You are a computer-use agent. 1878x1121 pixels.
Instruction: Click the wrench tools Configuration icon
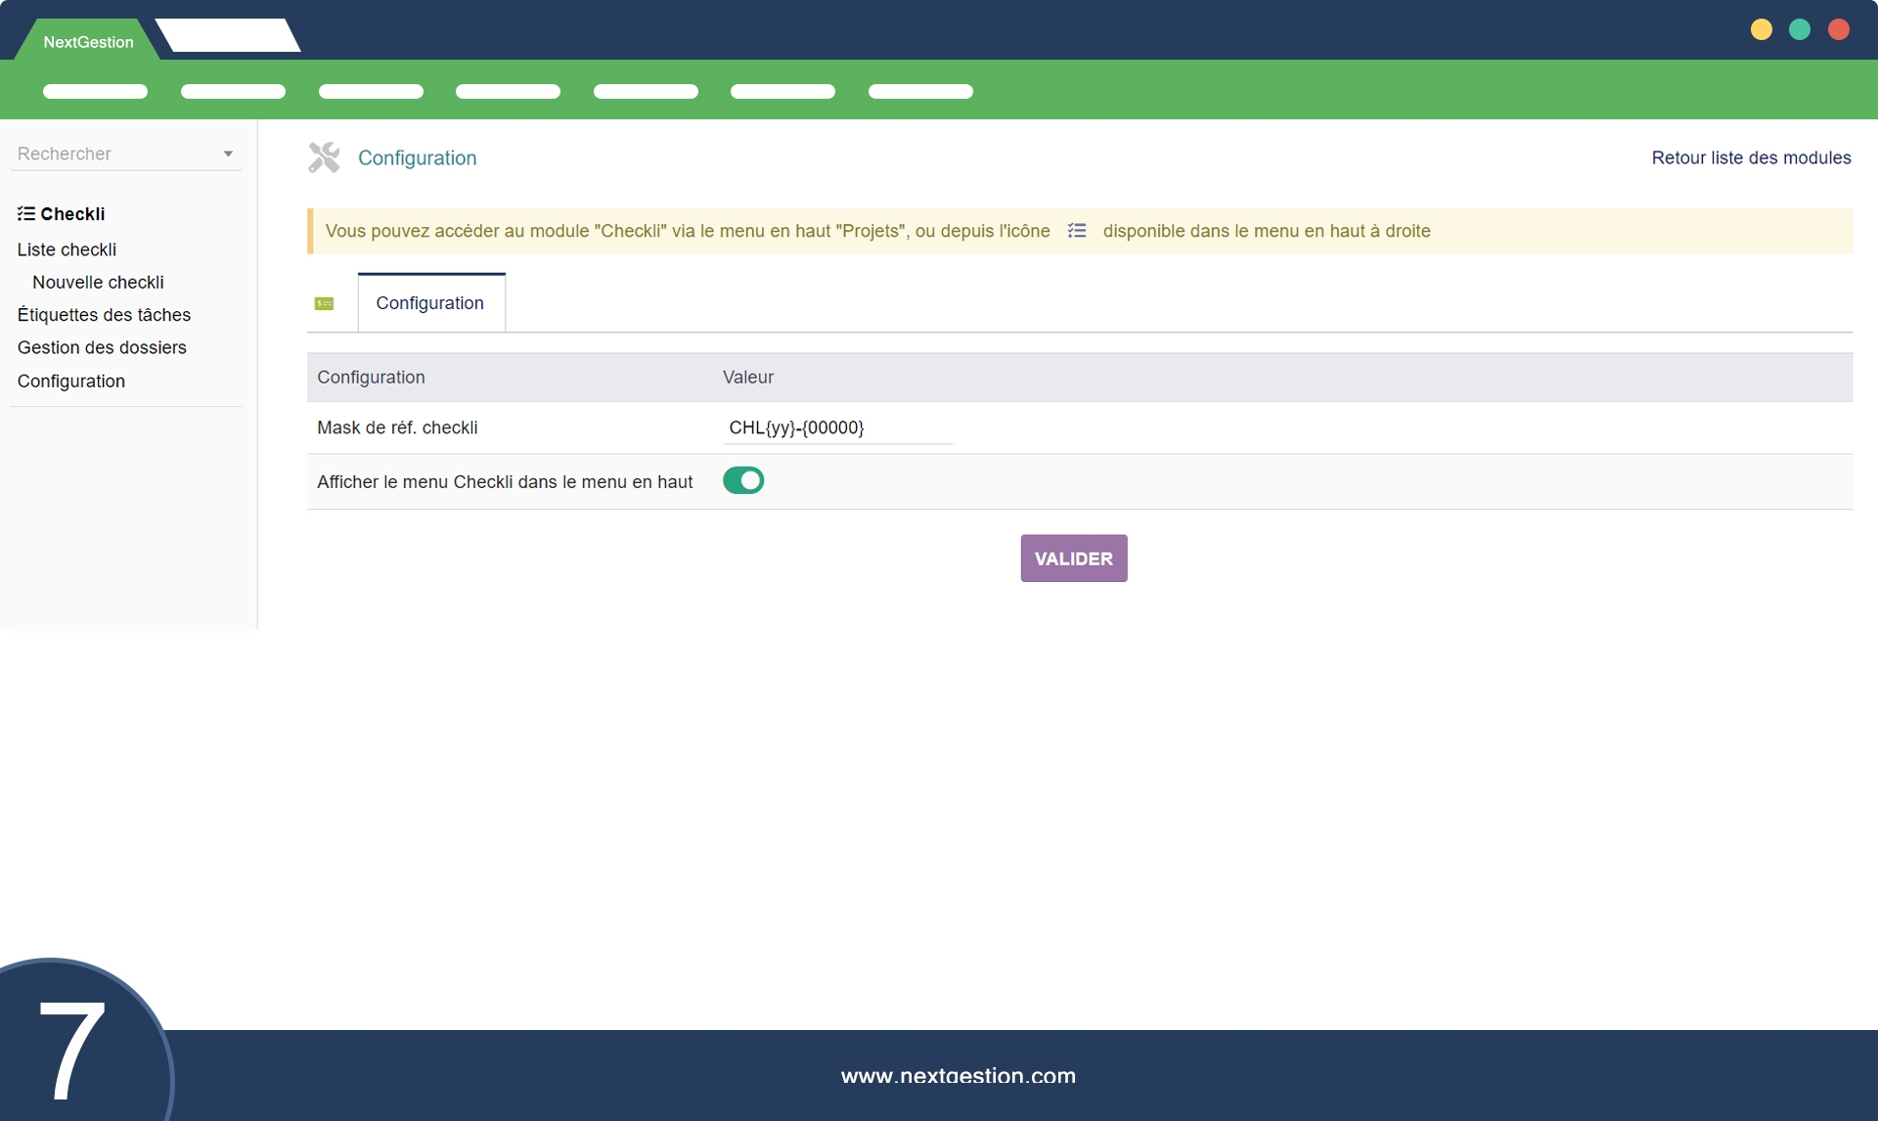tap(324, 157)
